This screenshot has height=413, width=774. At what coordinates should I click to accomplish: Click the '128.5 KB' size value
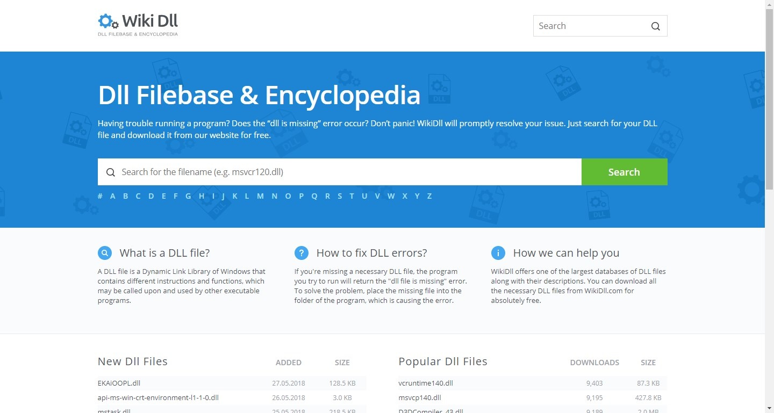coord(342,383)
